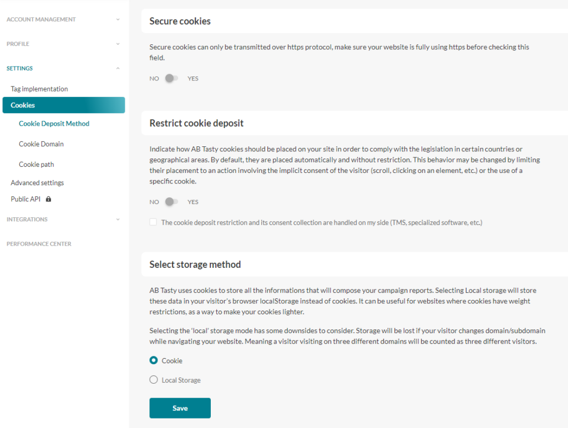Expand the Account Management section chevron
Viewport: 568px width, 428px height.
(118, 19)
